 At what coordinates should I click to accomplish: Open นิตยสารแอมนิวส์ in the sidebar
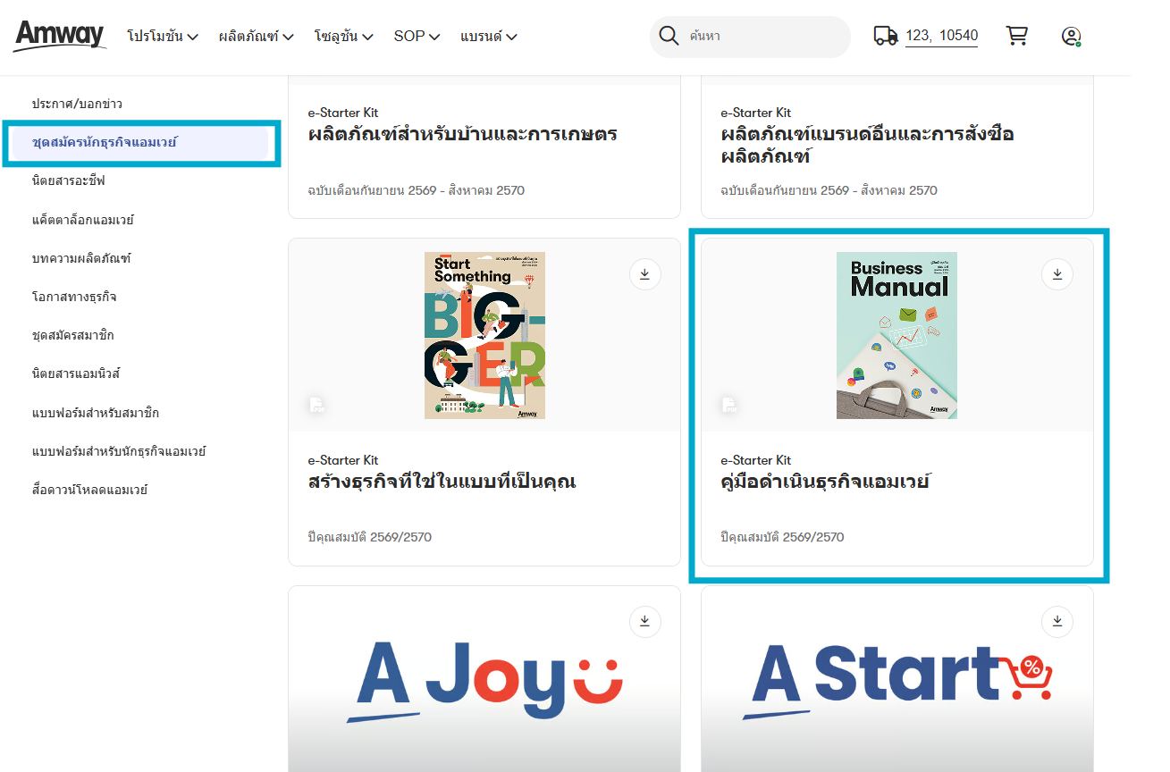(x=75, y=373)
